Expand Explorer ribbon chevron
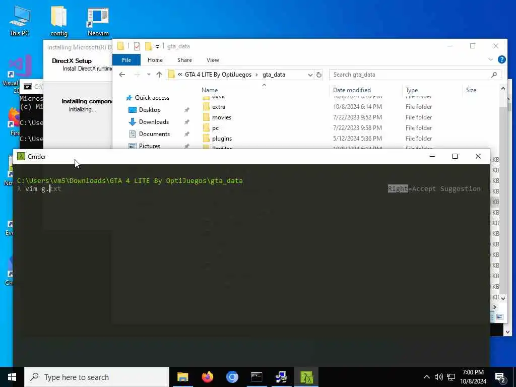The image size is (516, 387). click(490, 59)
